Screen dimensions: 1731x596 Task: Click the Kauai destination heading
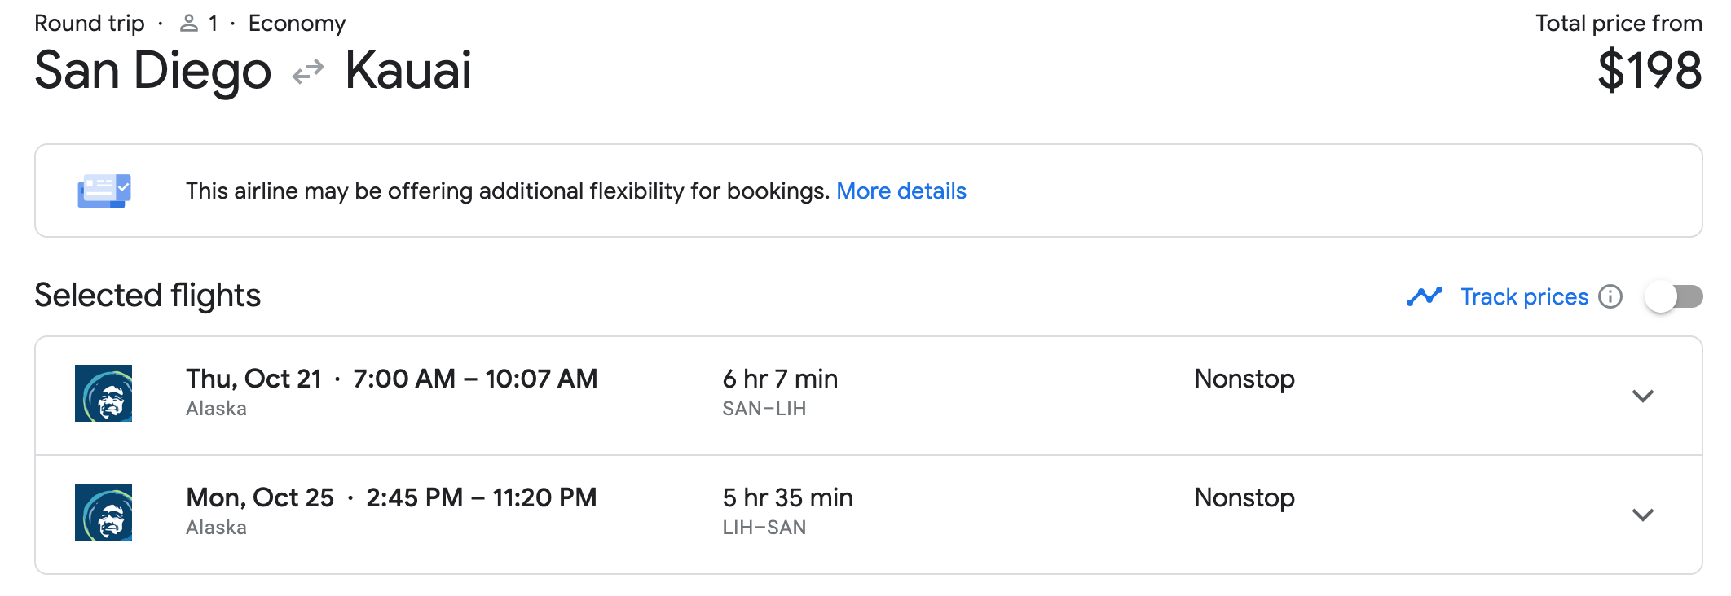(x=407, y=70)
